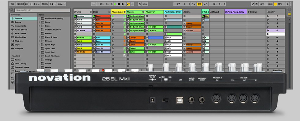The width and height of the screenshot is (300, 121).
Task: Click Stop Clips in Master track
Action: click(277, 70)
